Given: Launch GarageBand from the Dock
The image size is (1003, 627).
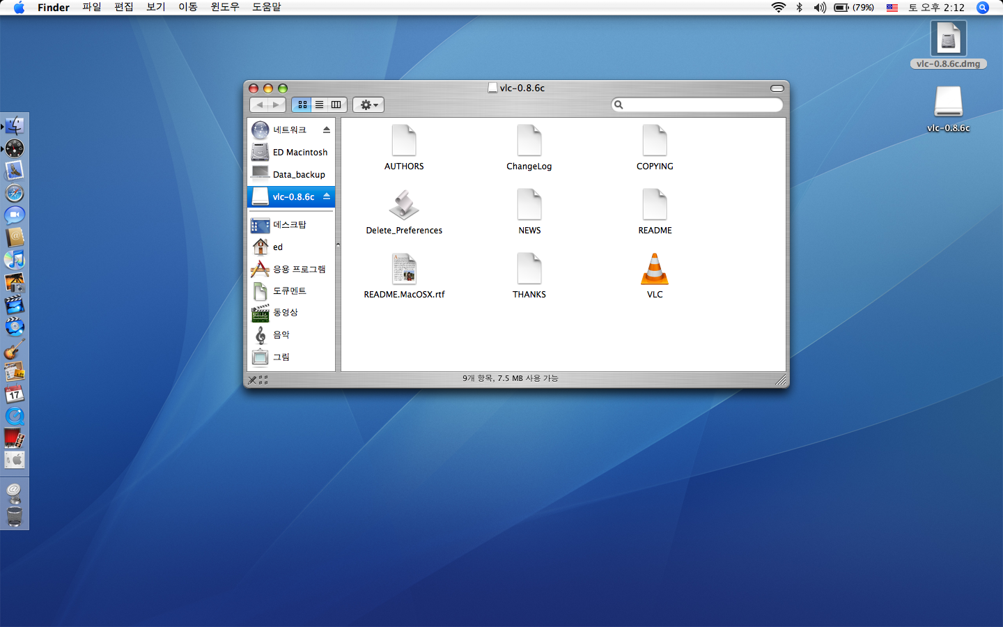Looking at the screenshot, I should coord(15,349).
